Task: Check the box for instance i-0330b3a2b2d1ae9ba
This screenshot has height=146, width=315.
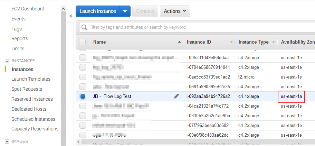Action: 83,116
